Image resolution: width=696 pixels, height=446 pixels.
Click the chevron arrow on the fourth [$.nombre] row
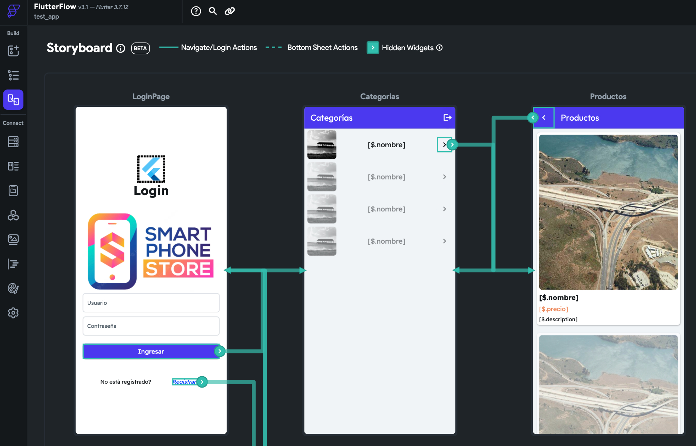click(445, 241)
